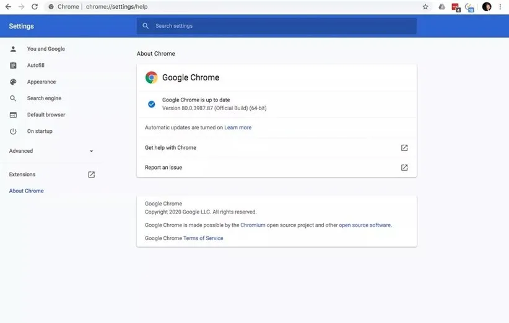This screenshot has width=509, height=323.
Task: Open external link icon beside Get help with Chrome
Action: pos(404,148)
